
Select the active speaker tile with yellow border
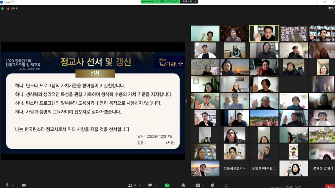264,33
